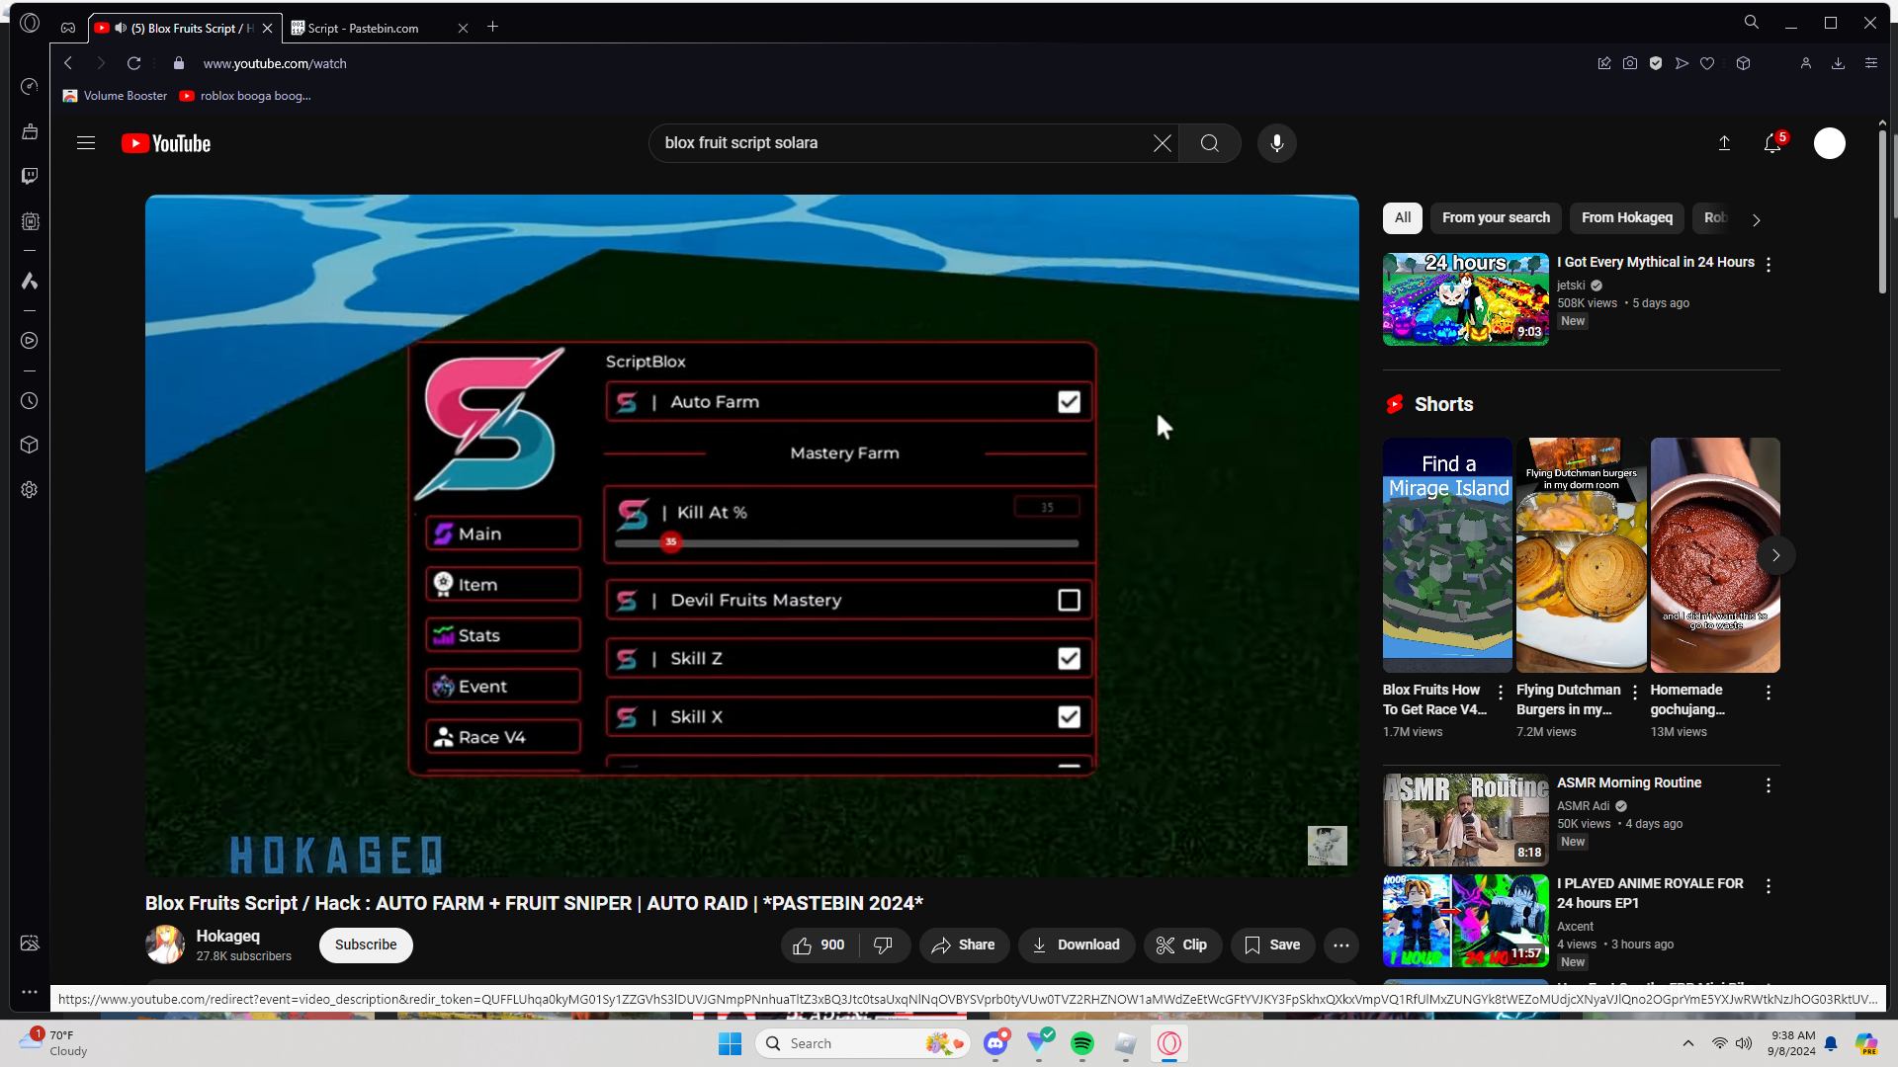This screenshot has height=1067, width=1898.
Task: Clear the search box text
Action: coord(1163,143)
